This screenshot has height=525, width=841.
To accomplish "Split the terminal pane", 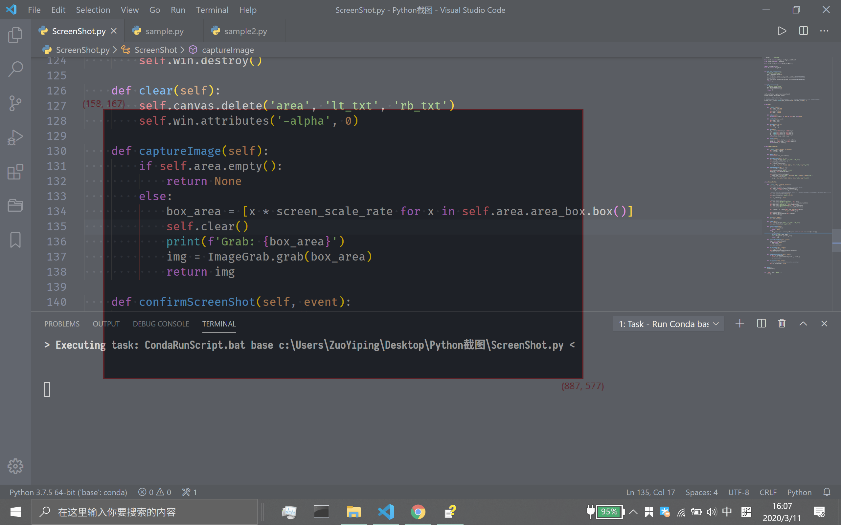I will [x=761, y=323].
